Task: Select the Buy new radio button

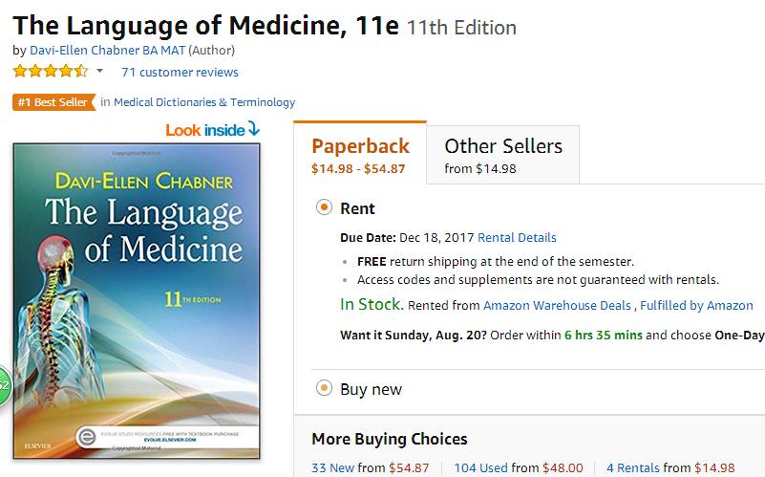Action: pos(324,388)
